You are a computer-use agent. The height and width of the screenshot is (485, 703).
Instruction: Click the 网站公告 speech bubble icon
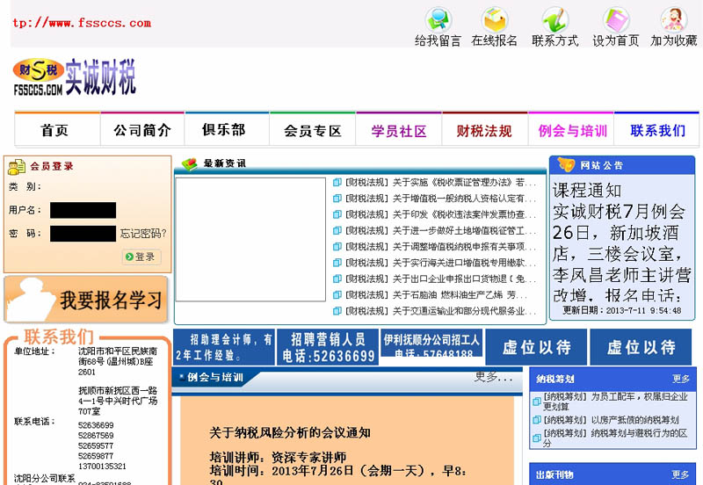tap(564, 164)
